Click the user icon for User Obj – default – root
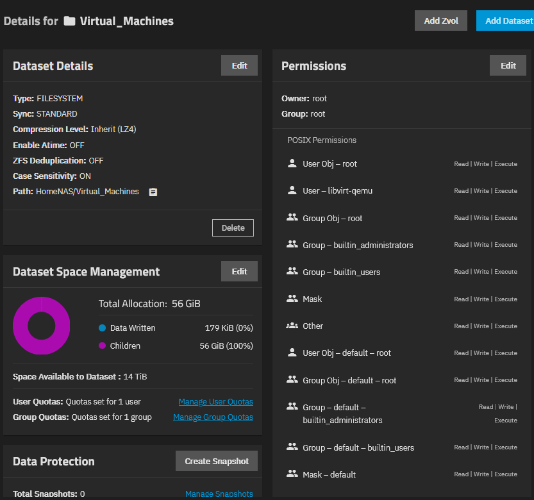Image resolution: width=534 pixels, height=500 pixels. (292, 353)
